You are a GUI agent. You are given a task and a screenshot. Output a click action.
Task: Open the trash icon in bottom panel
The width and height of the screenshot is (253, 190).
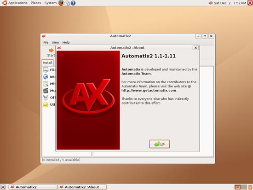coord(250,187)
